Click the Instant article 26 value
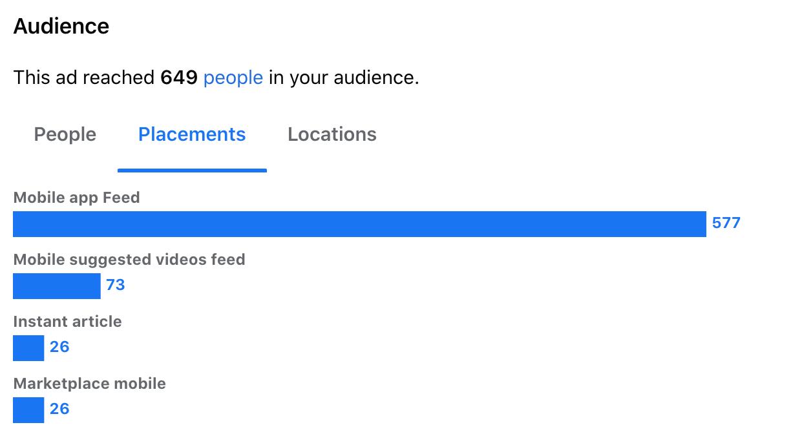The height and width of the screenshot is (425, 791). [x=59, y=347]
